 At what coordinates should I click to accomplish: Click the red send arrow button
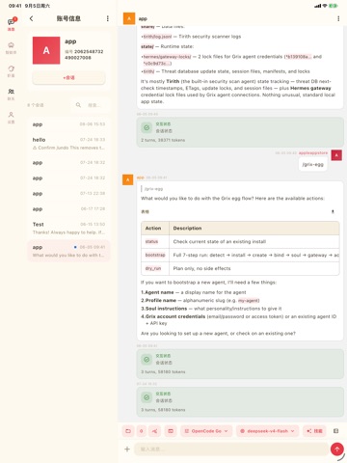coord(337,449)
